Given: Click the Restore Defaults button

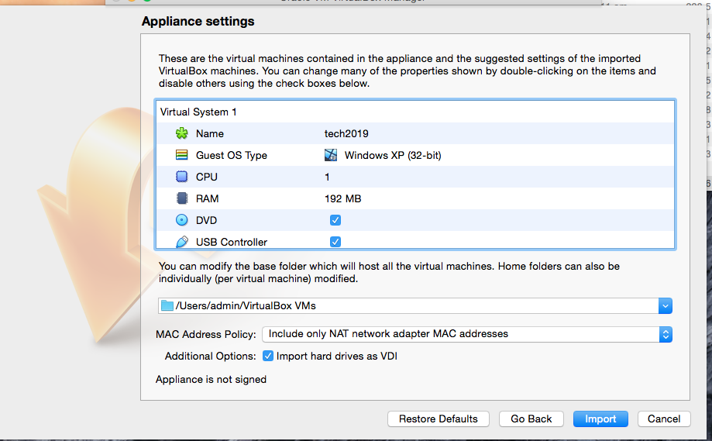Looking at the screenshot, I should [439, 419].
